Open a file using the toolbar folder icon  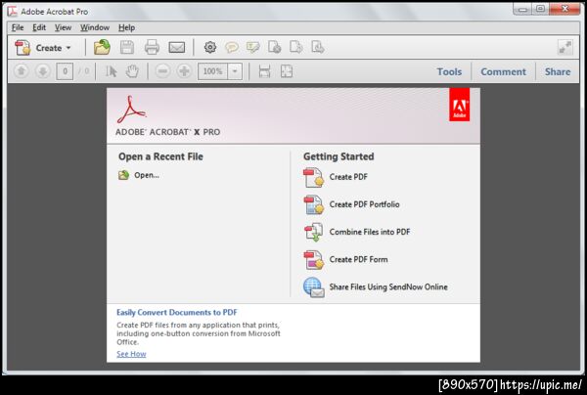[102, 48]
